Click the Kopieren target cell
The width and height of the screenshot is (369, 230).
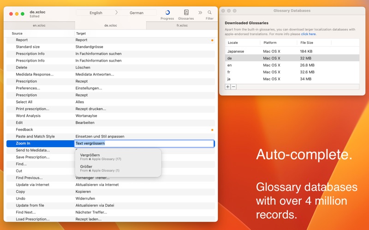(x=83, y=192)
